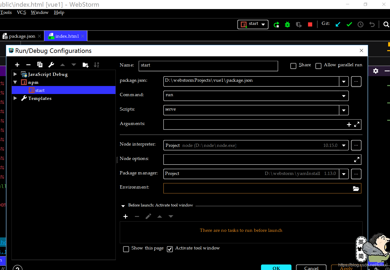This screenshot has width=390, height=270.
Task: Click the Apply button
Action: point(346,268)
